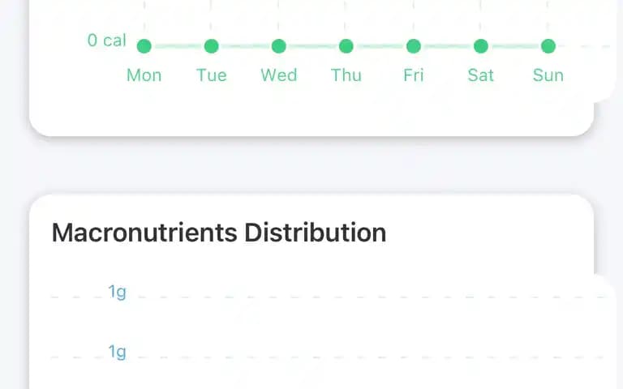Click the Macronutrients Distribution heading
This screenshot has height=389, width=623.
pyautogui.click(x=219, y=233)
